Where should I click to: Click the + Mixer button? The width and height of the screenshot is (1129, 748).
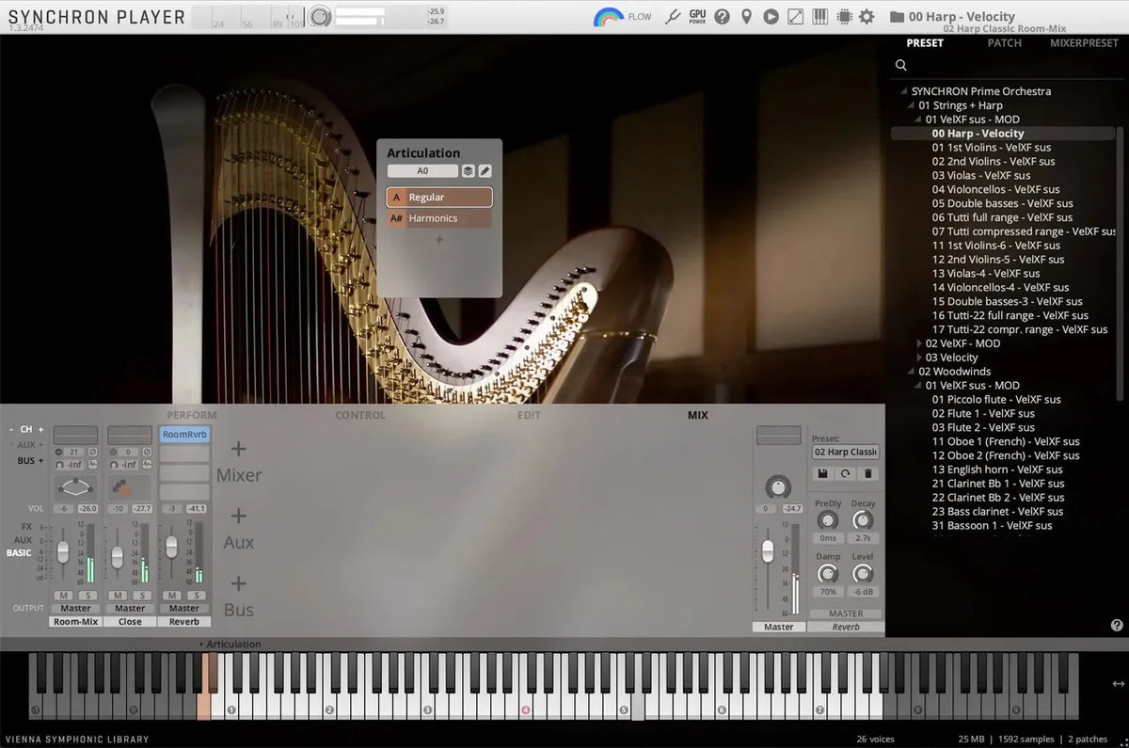pyautogui.click(x=239, y=461)
